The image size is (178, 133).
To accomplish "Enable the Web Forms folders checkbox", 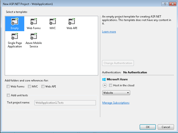I will pos(8,87).
